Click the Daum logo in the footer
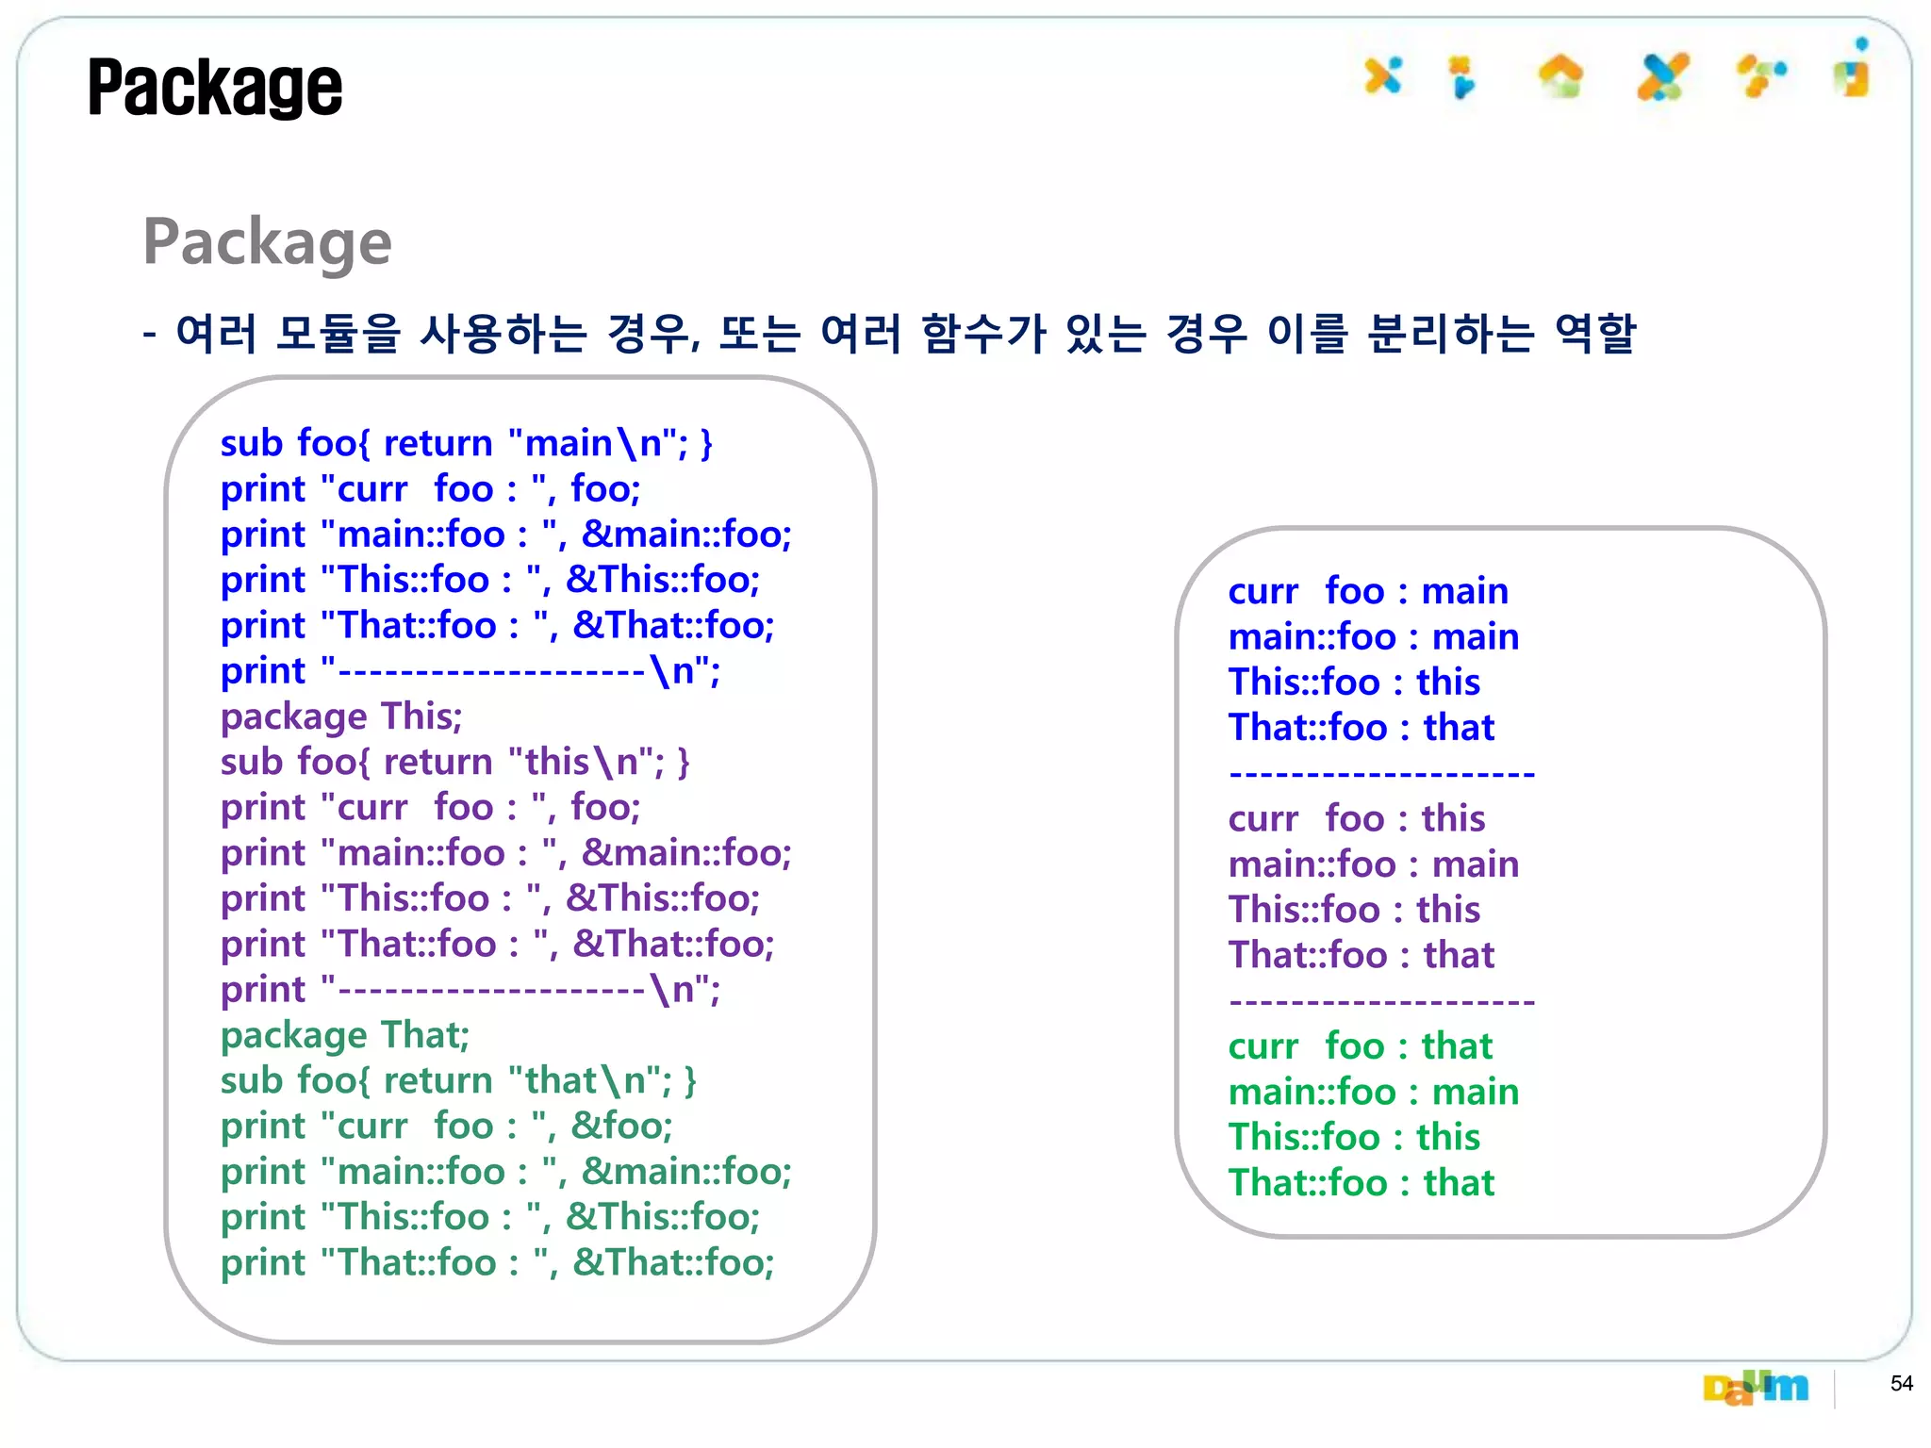The height and width of the screenshot is (1448, 1931). coord(1756,1387)
